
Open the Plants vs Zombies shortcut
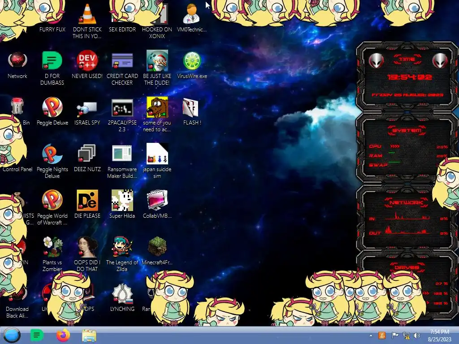pos(52,247)
